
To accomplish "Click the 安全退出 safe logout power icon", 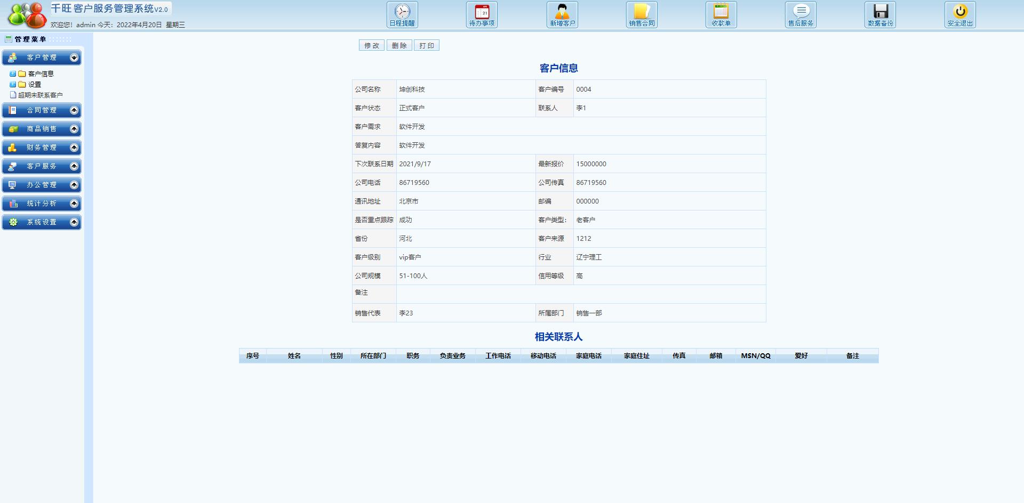I will click(960, 15).
